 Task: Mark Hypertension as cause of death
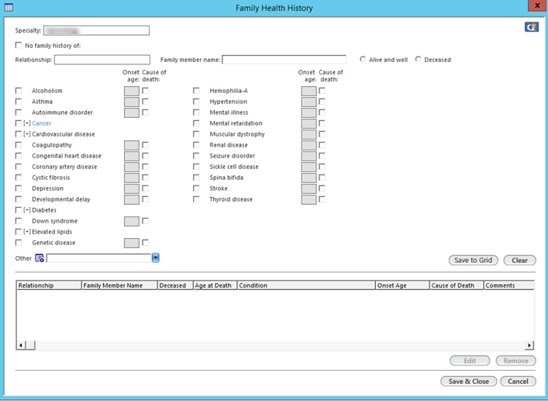[322, 102]
